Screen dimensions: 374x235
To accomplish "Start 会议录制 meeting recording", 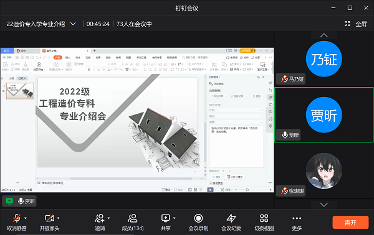I will click(x=198, y=223).
